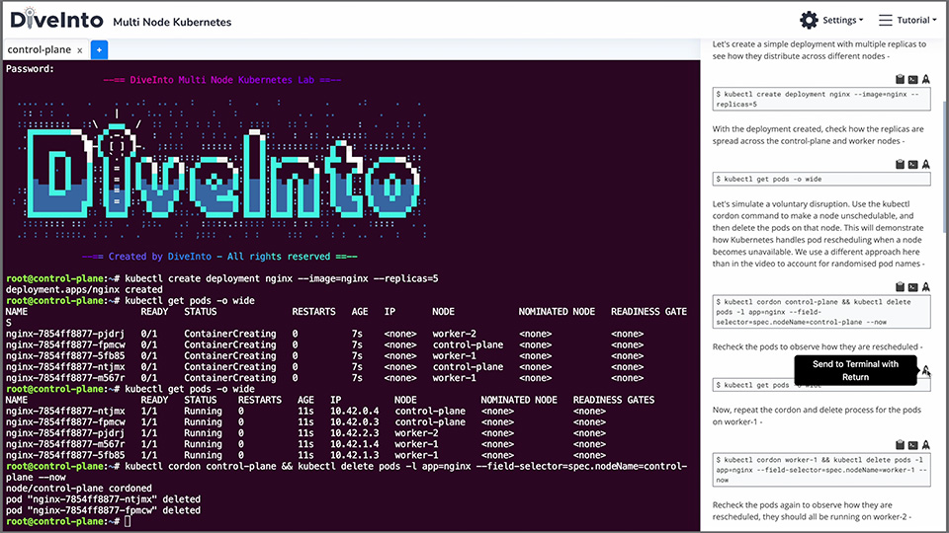Click the first ContainerCreating status for pjdrj

[230, 334]
